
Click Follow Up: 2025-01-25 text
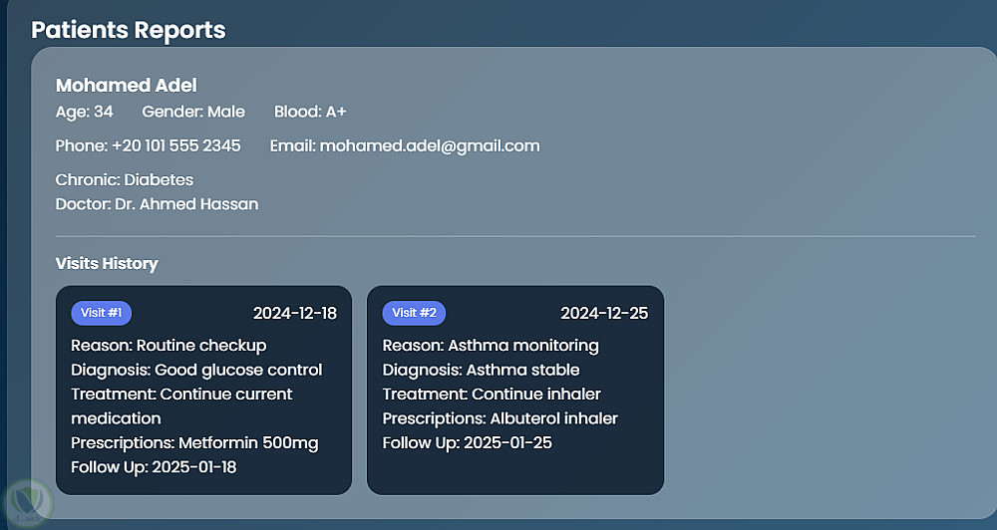coord(468,443)
